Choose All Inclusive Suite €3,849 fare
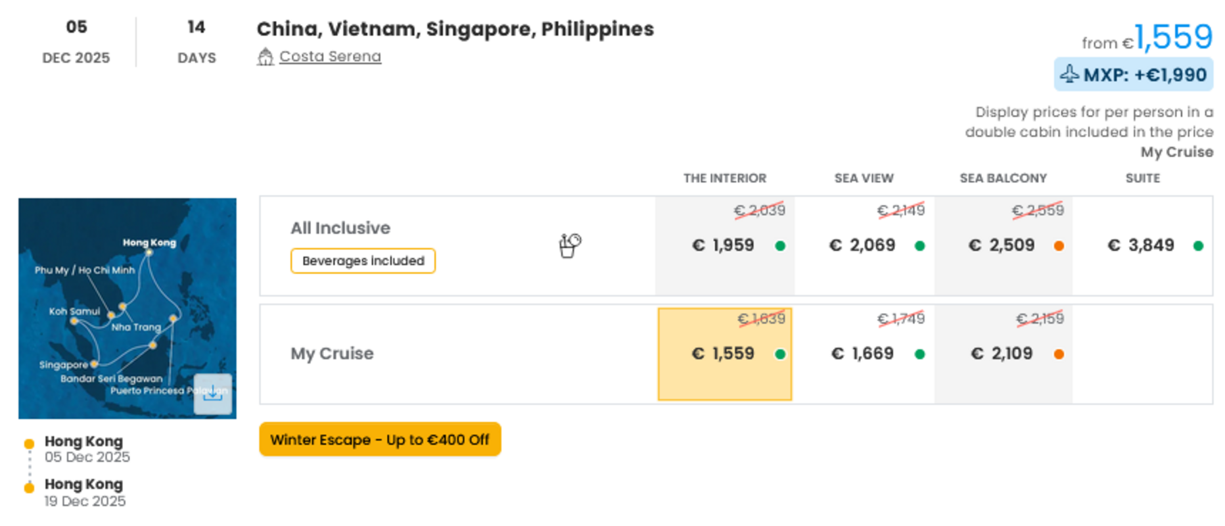Screen dimensions: 1225x526 (x=1143, y=245)
